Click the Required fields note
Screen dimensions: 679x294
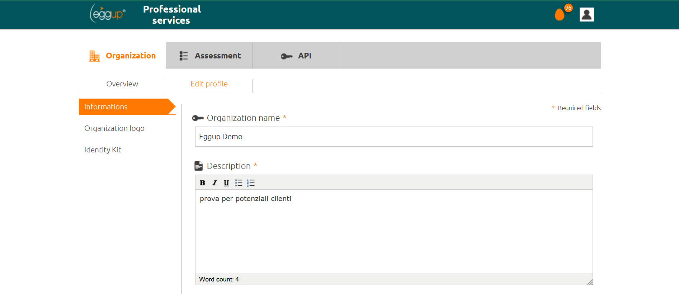click(576, 108)
